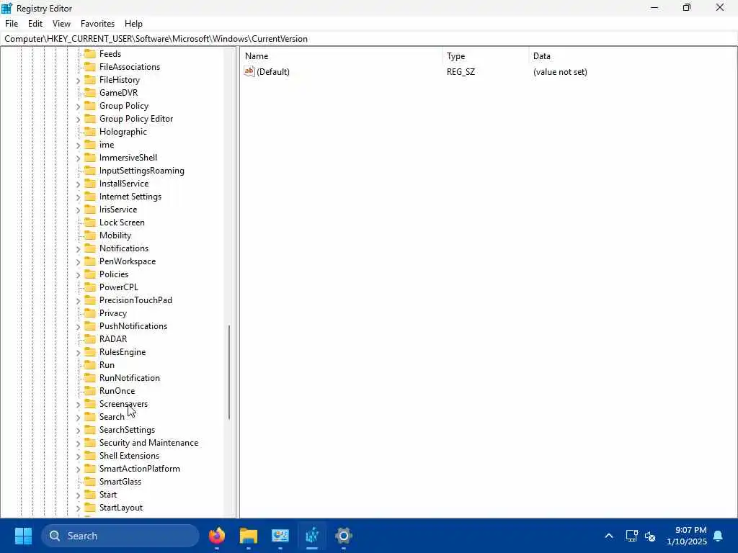
Task: Click the REG_SZ type cell
Action: (461, 72)
